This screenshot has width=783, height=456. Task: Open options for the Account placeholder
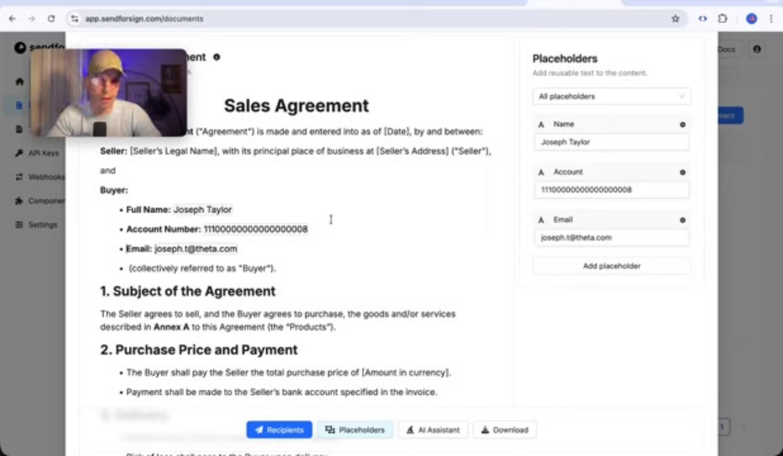(682, 173)
